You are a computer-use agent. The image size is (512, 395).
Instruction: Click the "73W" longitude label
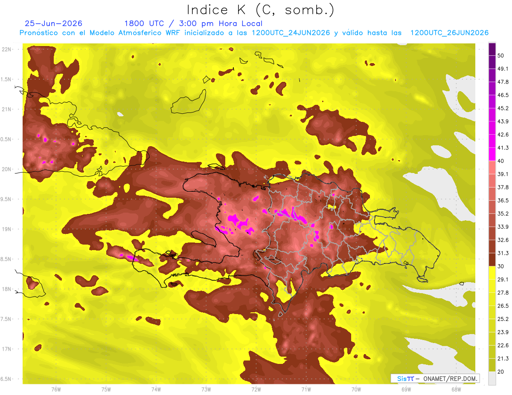[206, 389]
